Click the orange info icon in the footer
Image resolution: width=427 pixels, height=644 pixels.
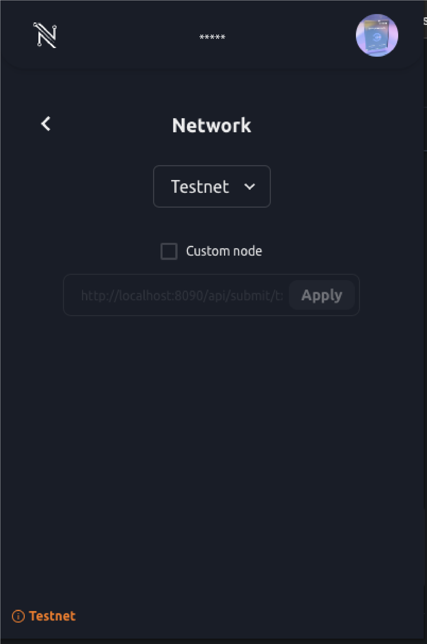18,616
